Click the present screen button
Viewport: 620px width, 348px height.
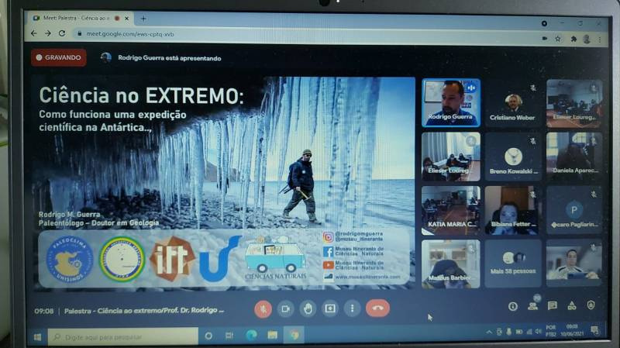[330, 308]
